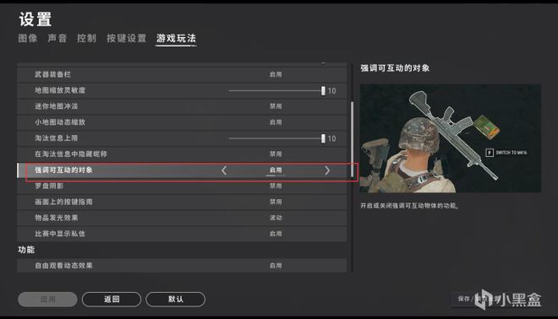Image resolution: width=558 pixels, height=319 pixels.
Task: Click the F key icon in preview image
Action: (490, 153)
